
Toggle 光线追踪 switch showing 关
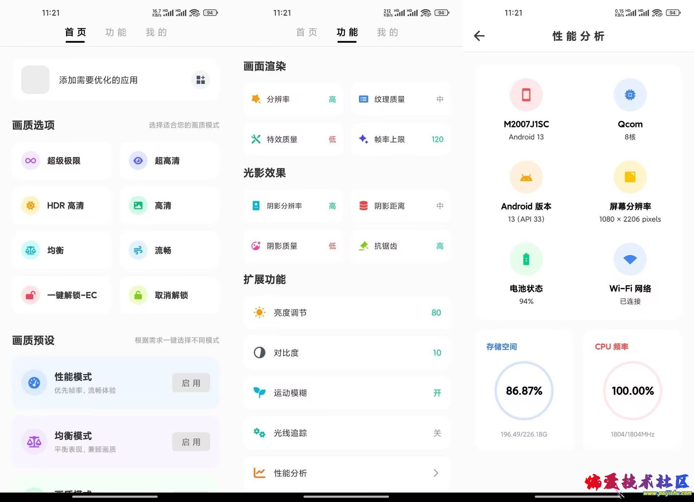[437, 433]
